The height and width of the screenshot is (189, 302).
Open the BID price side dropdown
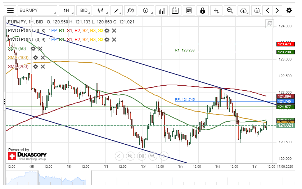click(x=84, y=10)
